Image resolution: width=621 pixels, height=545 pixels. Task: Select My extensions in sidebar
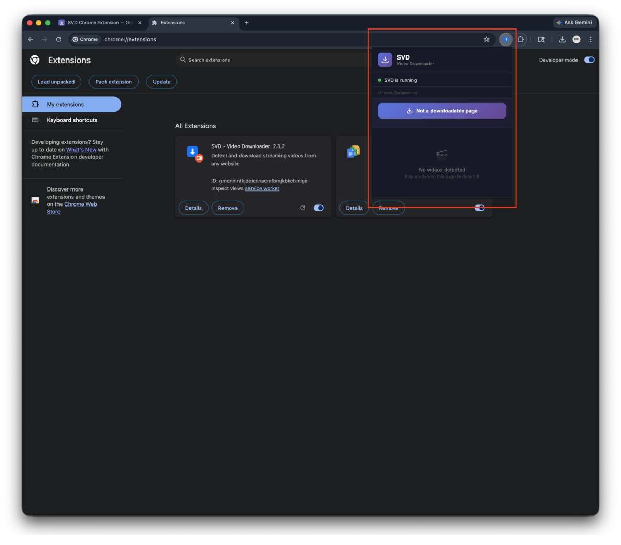pyautogui.click(x=71, y=105)
